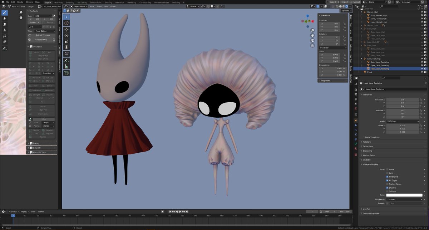Enable the Texture Space checkbox

387,184
